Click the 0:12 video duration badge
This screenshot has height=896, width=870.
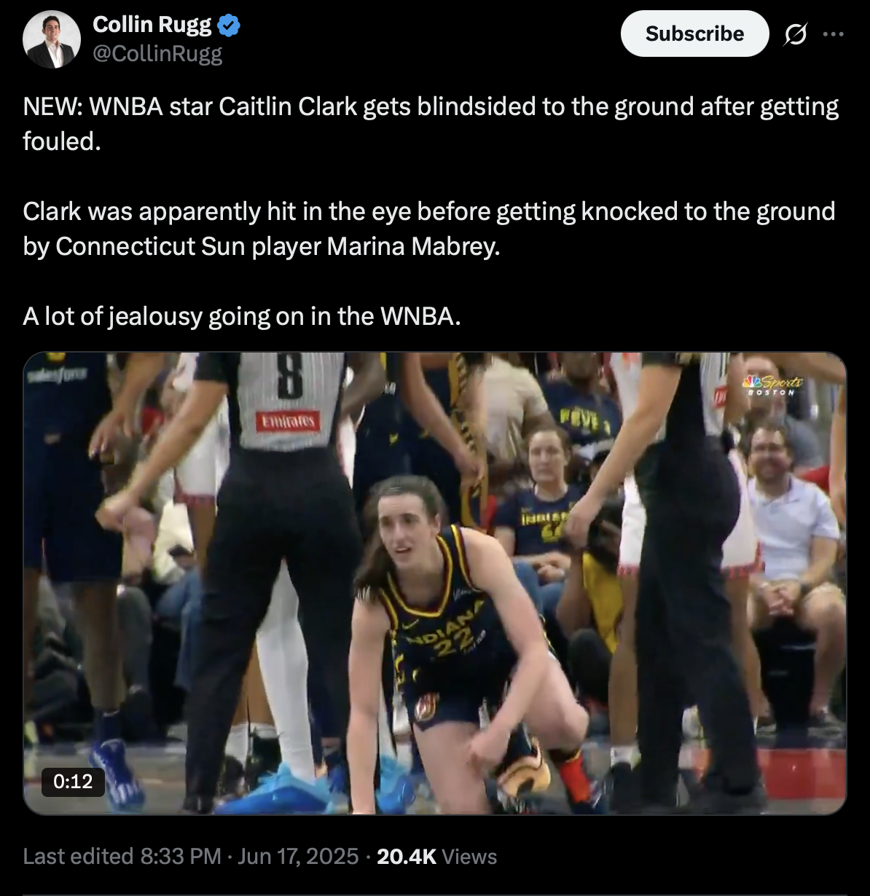pyautogui.click(x=73, y=782)
